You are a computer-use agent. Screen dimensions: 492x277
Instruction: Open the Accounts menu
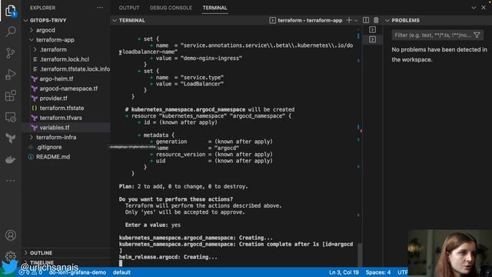pos(10,235)
